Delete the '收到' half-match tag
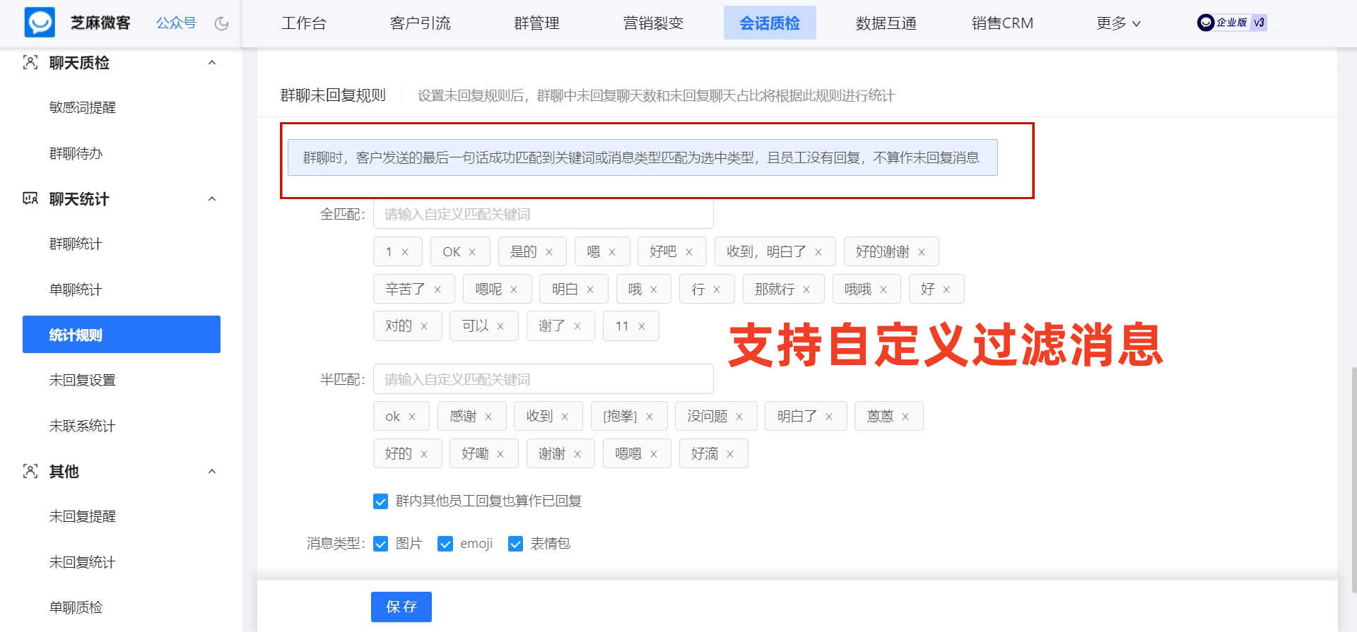The image size is (1357, 632). pyautogui.click(x=565, y=417)
